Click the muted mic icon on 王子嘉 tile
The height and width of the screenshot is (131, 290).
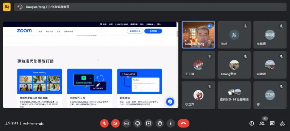[210, 56]
